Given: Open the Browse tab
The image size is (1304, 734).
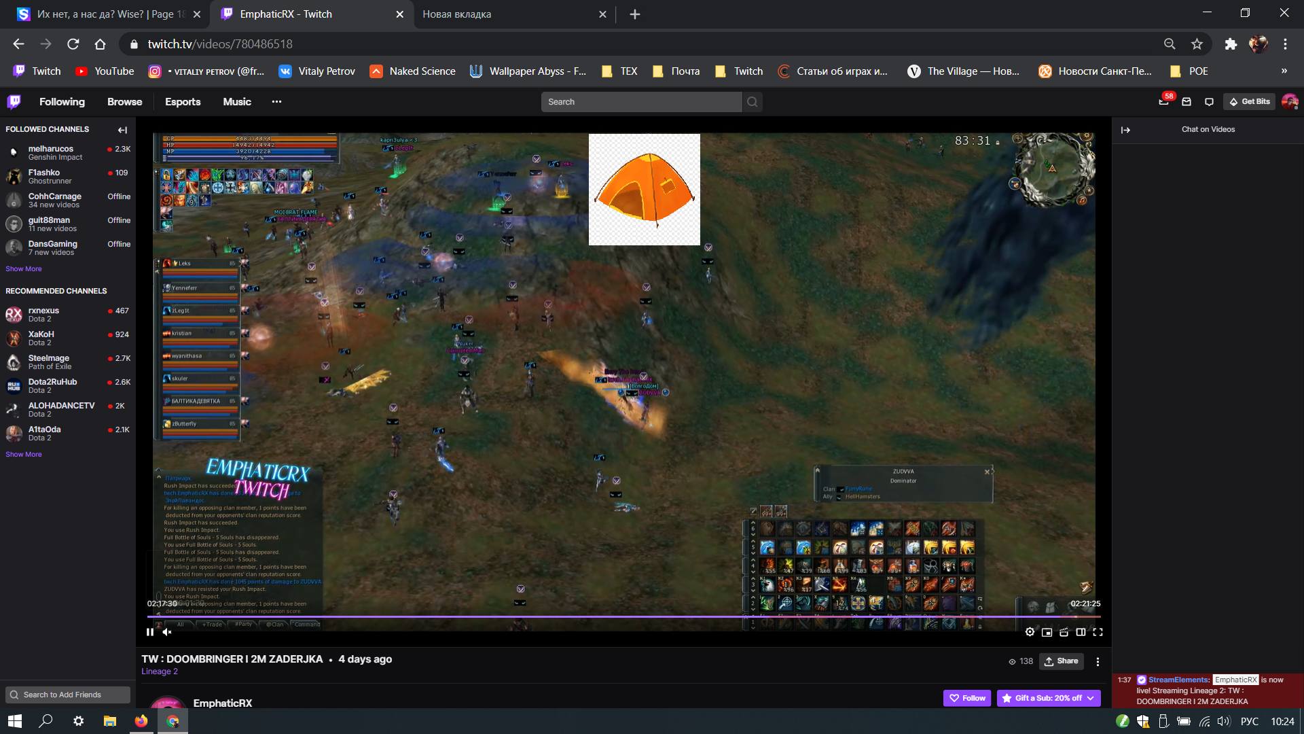Looking at the screenshot, I should pyautogui.click(x=124, y=101).
